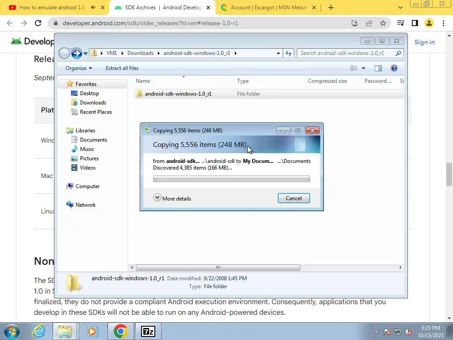453x340 pixels.
Task: Toggle Chrome side panel
Action: pyautogui.click(x=415, y=23)
